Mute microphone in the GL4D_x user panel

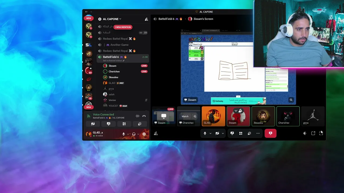pos(124,134)
